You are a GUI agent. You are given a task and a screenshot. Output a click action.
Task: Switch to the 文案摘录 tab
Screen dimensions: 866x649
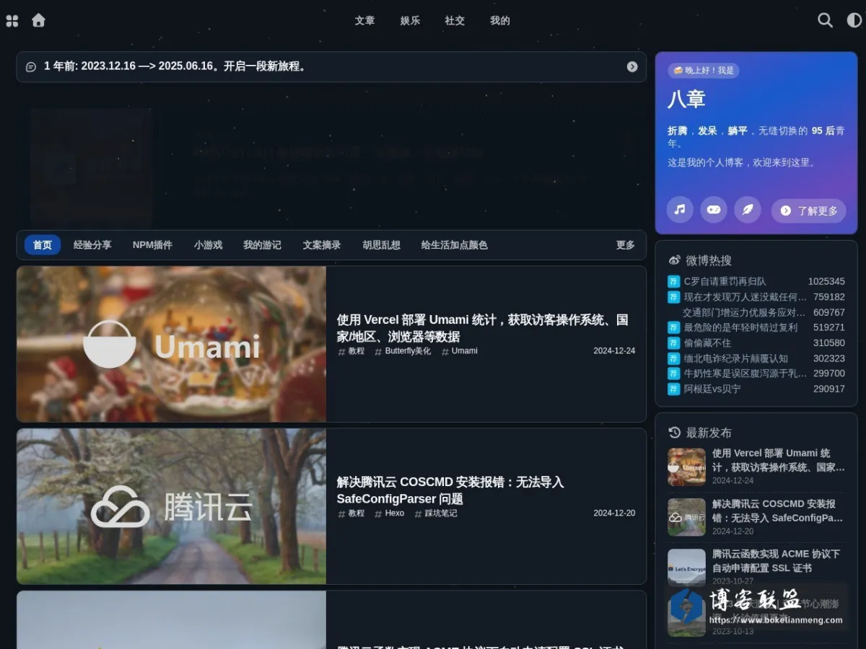(x=322, y=245)
